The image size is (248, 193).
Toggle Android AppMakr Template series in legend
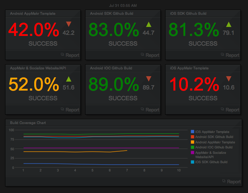[x=215, y=142]
